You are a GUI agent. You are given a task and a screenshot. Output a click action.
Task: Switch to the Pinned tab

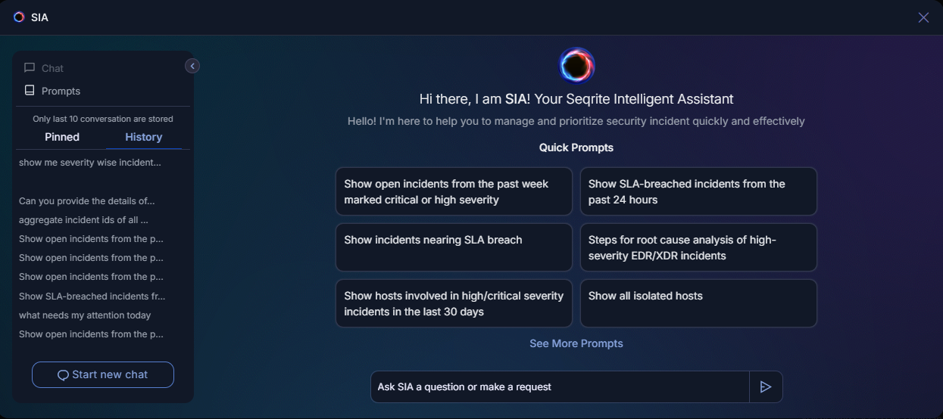coord(62,137)
